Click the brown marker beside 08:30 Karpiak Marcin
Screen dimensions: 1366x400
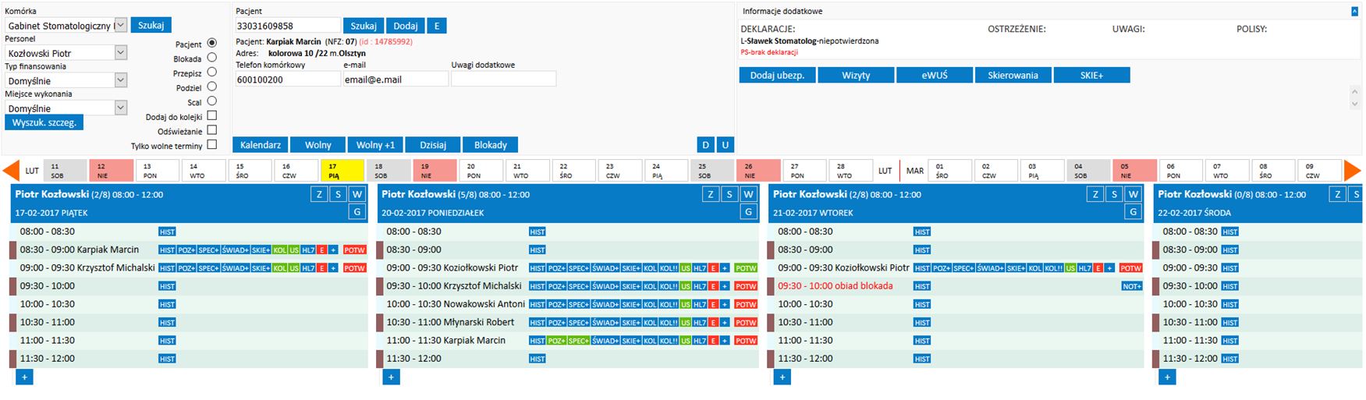[13, 250]
